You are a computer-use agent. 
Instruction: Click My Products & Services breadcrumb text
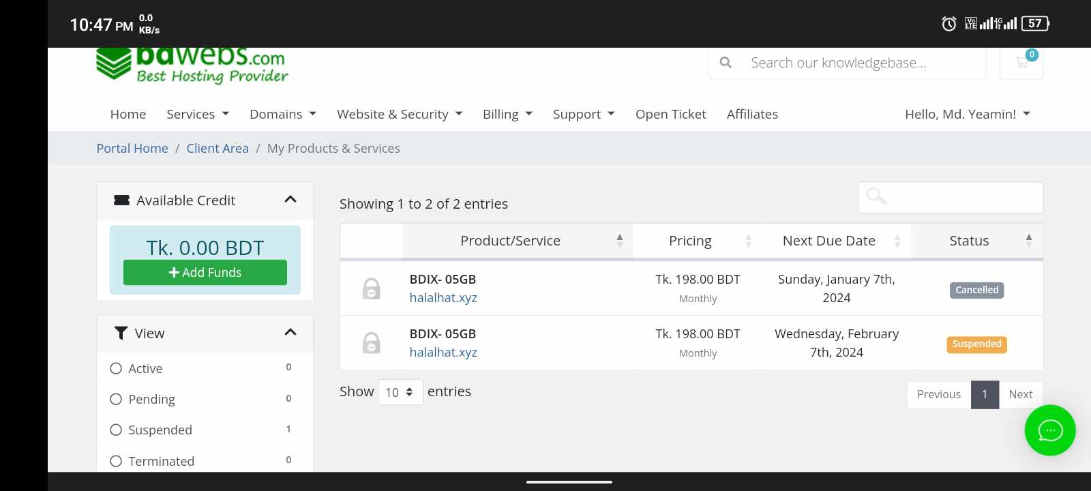(333, 148)
